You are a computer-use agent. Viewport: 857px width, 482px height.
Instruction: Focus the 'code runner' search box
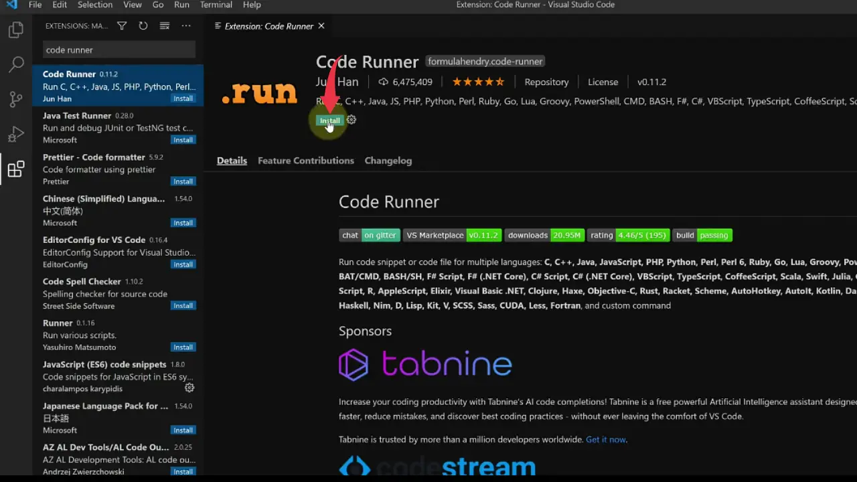click(x=119, y=50)
